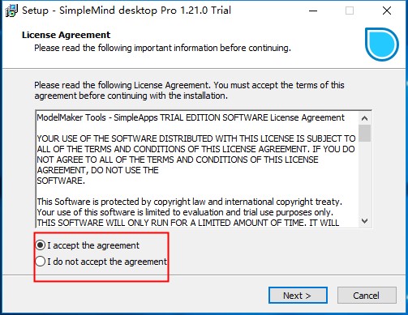Click the license text scroll down arrow
Screen dimensions: 408x315
pyautogui.click(x=364, y=221)
